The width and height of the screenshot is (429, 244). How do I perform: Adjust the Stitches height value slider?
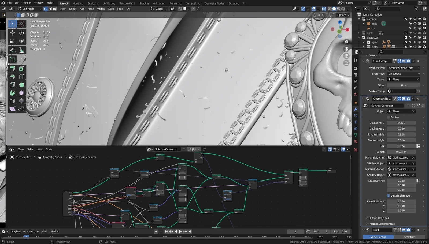point(401,134)
